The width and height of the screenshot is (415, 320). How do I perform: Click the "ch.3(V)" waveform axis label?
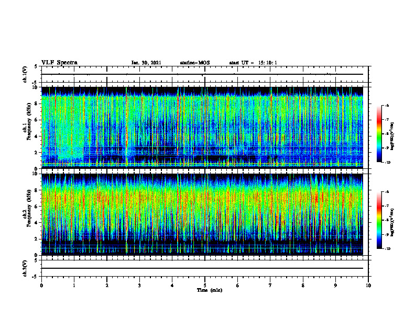click(25, 268)
